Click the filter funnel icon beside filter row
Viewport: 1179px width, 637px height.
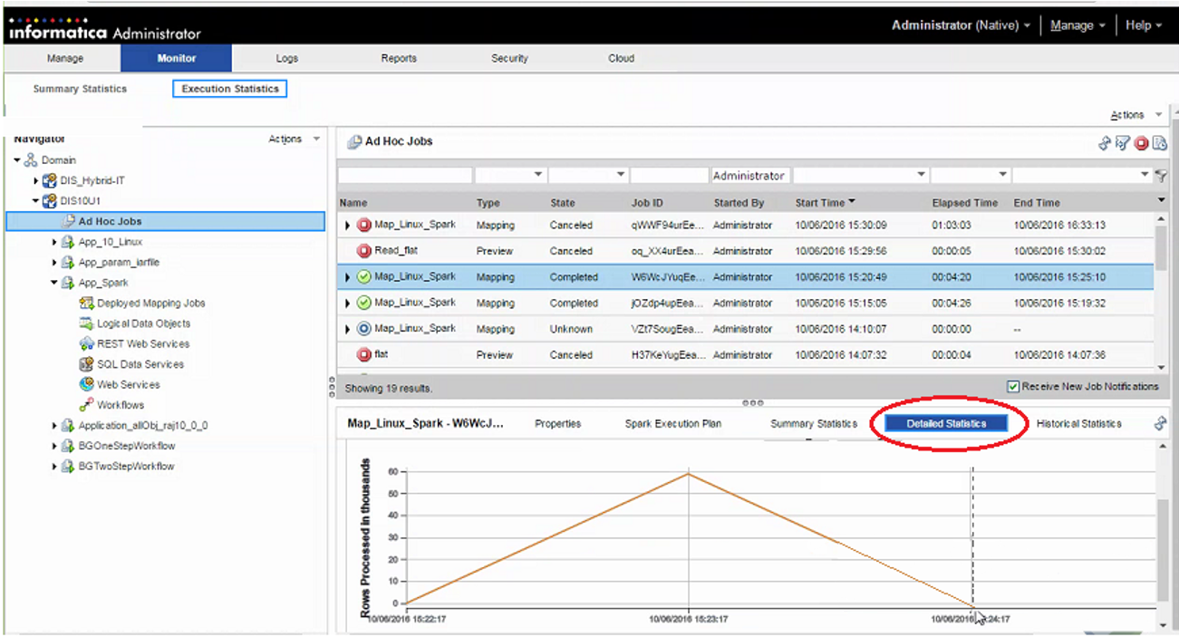point(1161,176)
